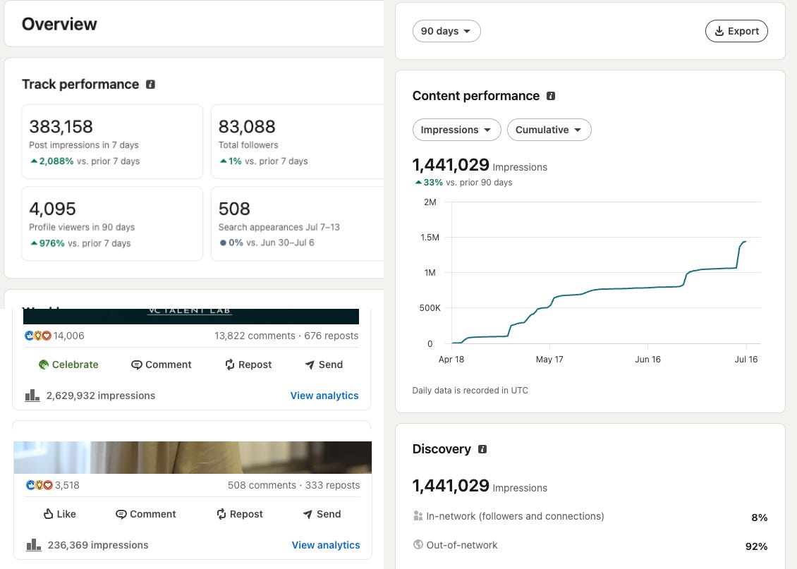Click Repost on the 676 reposts post
The image size is (797, 569).
pyautogui.click(x=248, y=365)
